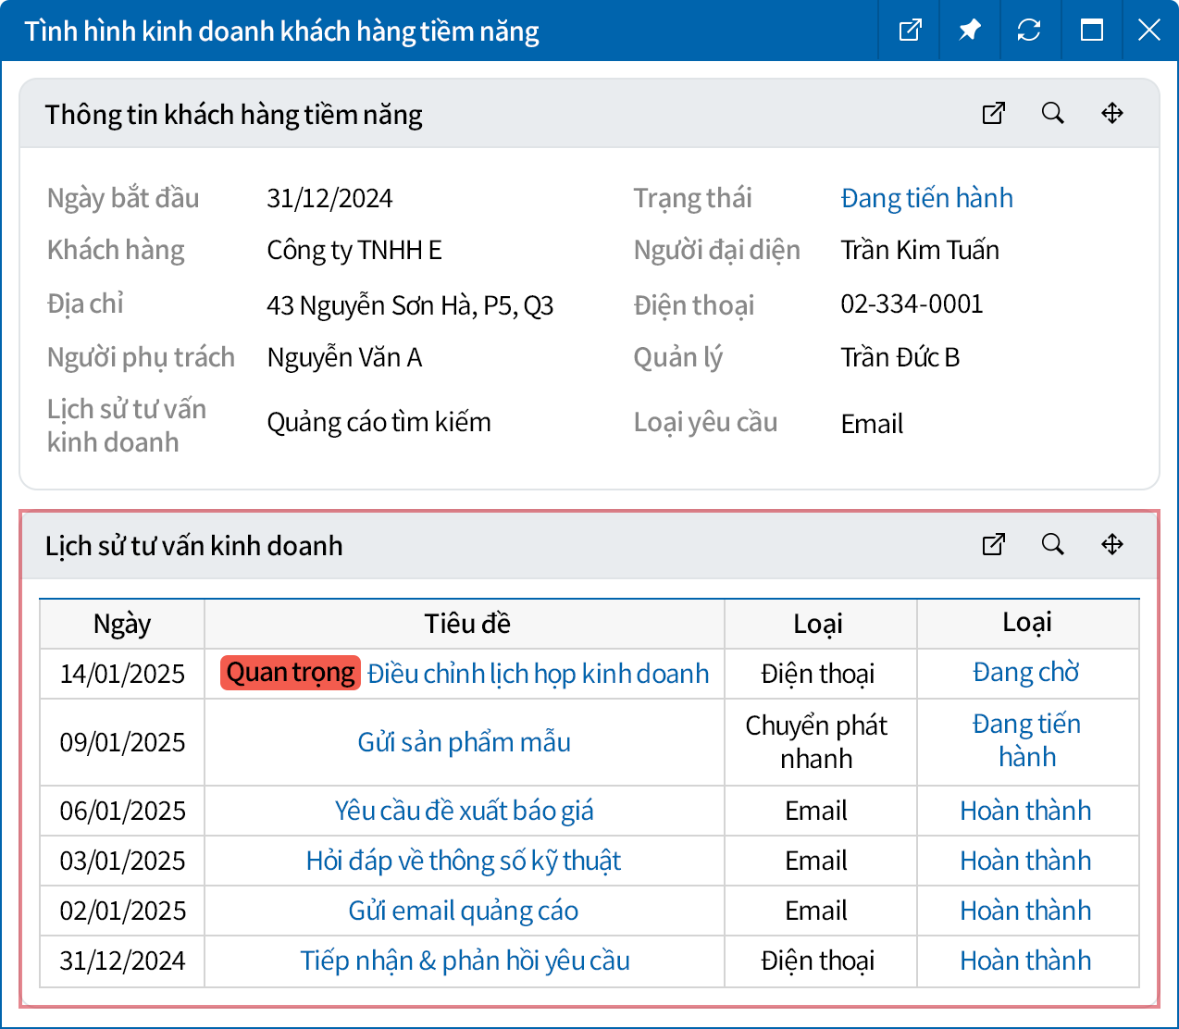This screenshot has width=1179, height=1029.
Task: Click the Tiêu đề column header
Action: click(x=466, y=624)
